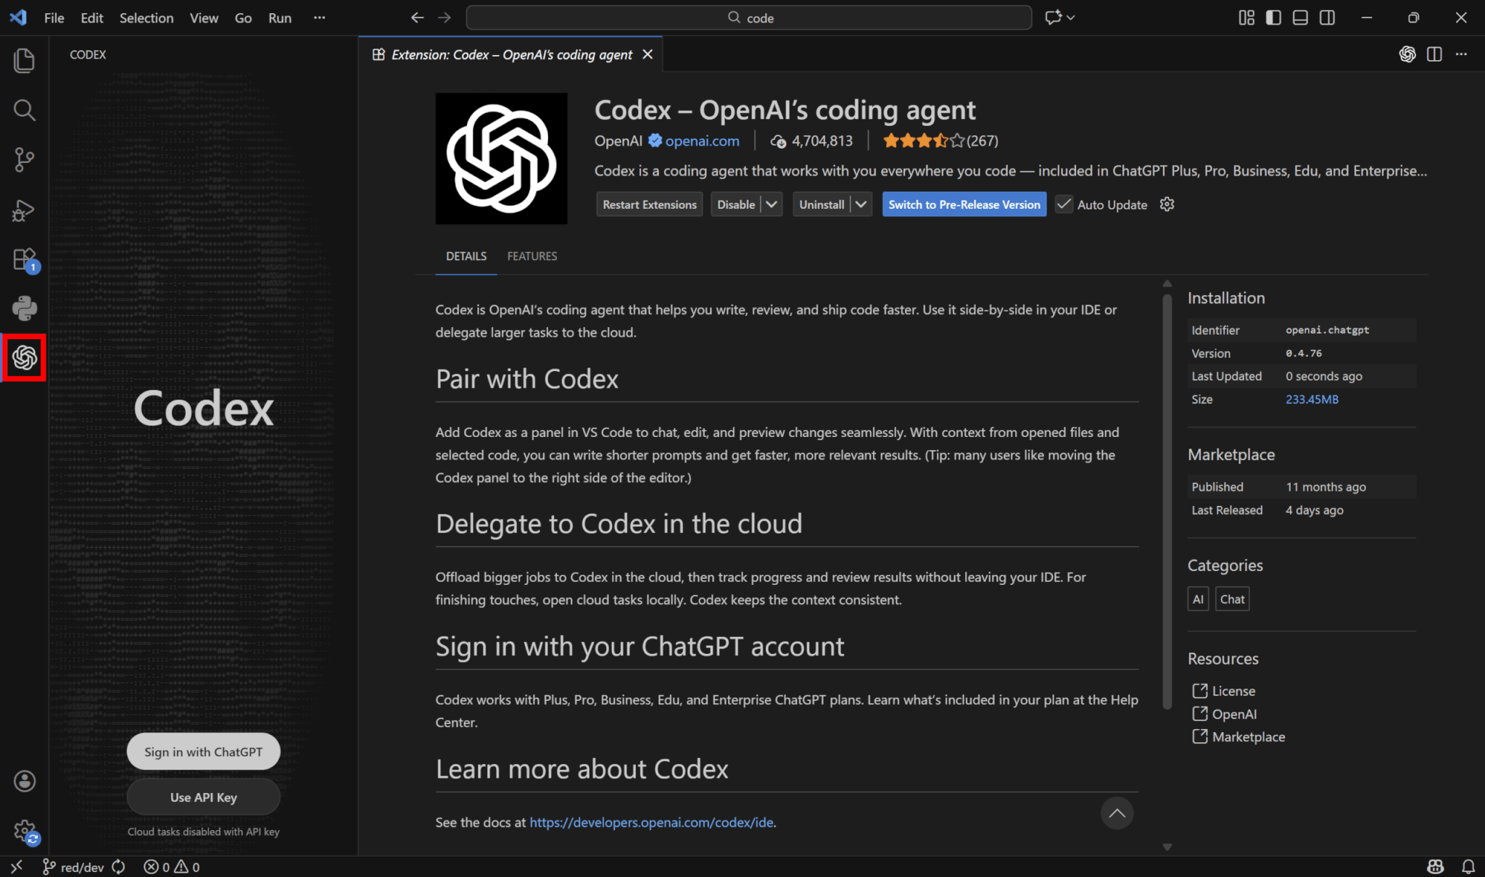Toggle the Auto Update checkbox
This screenshot has height=877, width=1485.
click(x=1064, y=204)
